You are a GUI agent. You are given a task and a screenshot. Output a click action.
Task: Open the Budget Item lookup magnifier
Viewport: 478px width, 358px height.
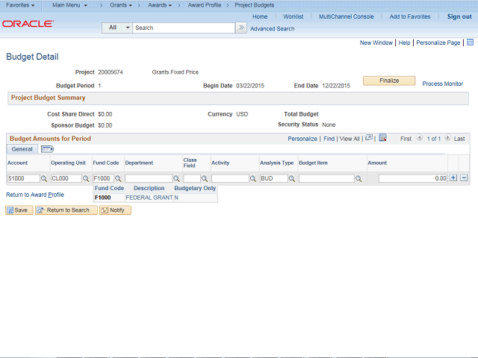358,179
